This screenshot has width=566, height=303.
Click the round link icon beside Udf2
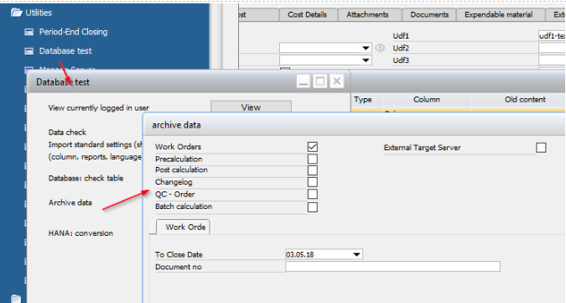380,48
